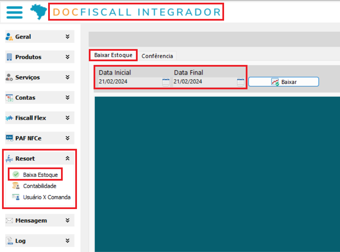
Task: Expand the Mensagem section chevron
Action: coord(68,221)
